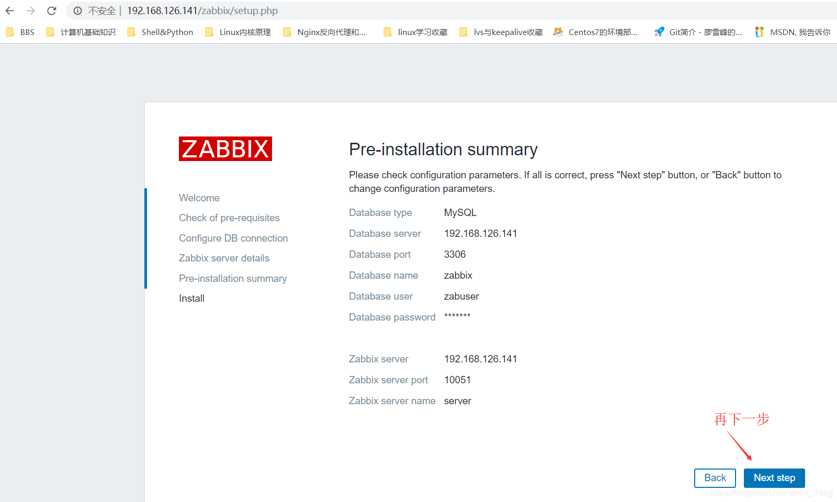Click the Zabbix server name value server
Viewport: 837px width, 502px height.
[x=458, y=401]
